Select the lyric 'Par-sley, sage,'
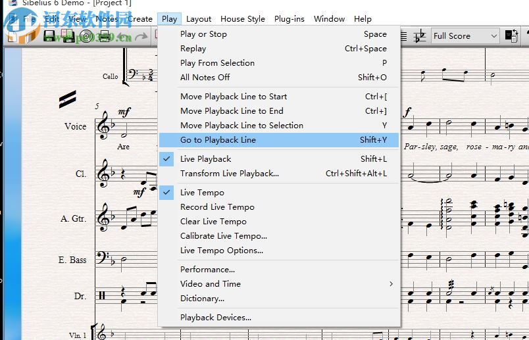Image resolution: width=529 pixels, height=340 pixels. 431,147
